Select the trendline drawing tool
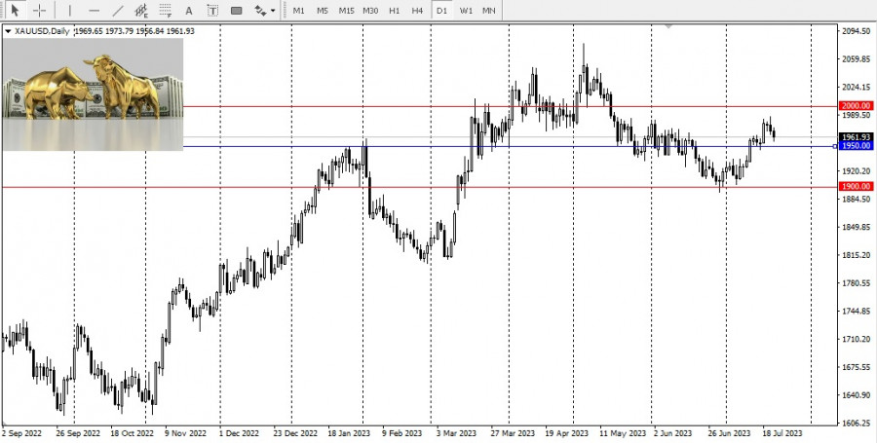The width and height of the screenshot is (877, 443). click(x=118, y=10)
